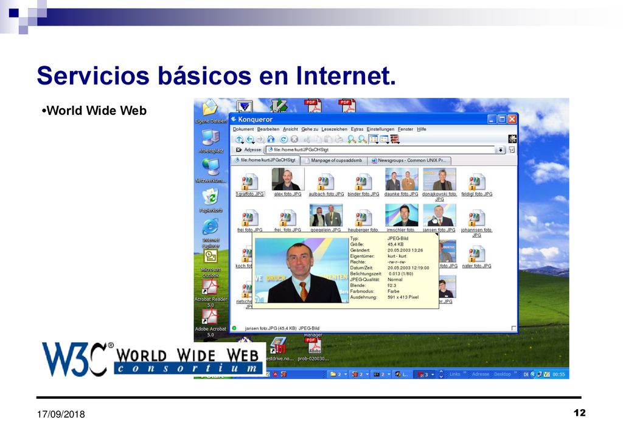Viewport: 623px width, 431px height.
Task: Switch to Manpage of cupsaddsmb tab
Action: pyautogui.click(x=334, y=160)
